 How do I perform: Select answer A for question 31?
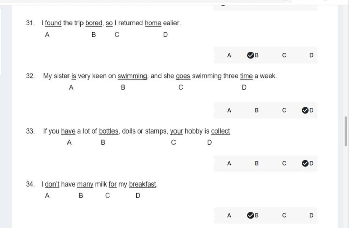pyautogui.click(x=229, y=55)
